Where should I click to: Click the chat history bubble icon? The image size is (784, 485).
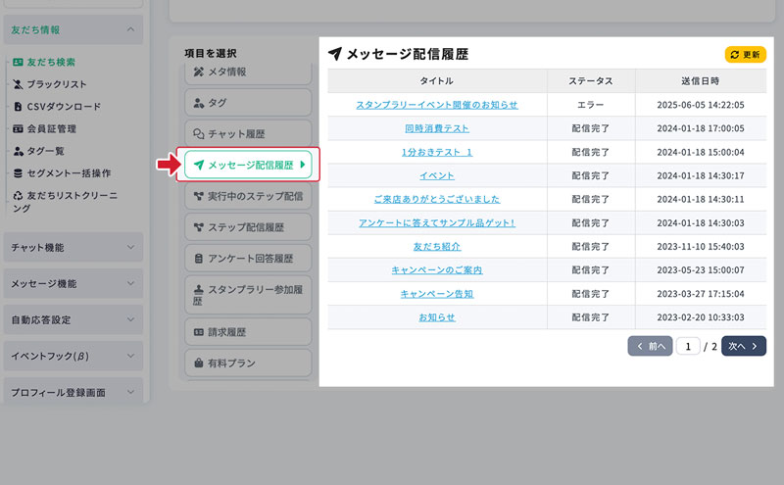tap(199, 133)
